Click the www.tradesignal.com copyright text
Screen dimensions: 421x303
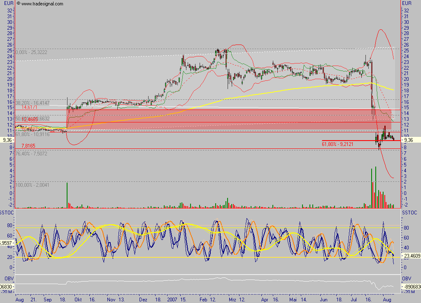coord(40,4)
